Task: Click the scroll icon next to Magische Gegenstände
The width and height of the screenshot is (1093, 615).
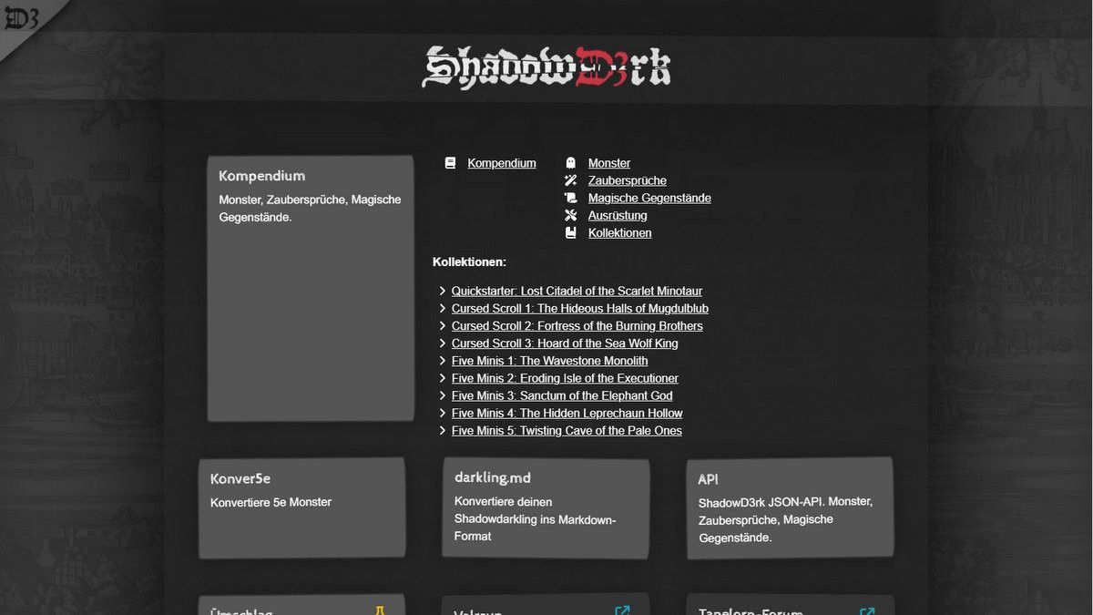Action: pyautogui.click(x=571, y=197)
